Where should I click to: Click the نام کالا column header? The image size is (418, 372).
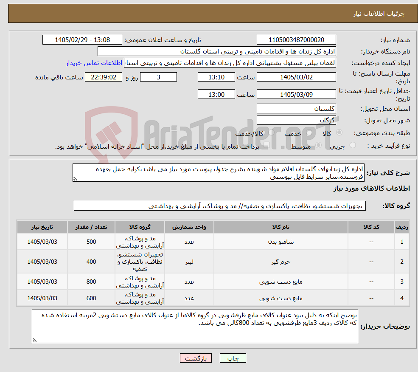tap(281, 227)
